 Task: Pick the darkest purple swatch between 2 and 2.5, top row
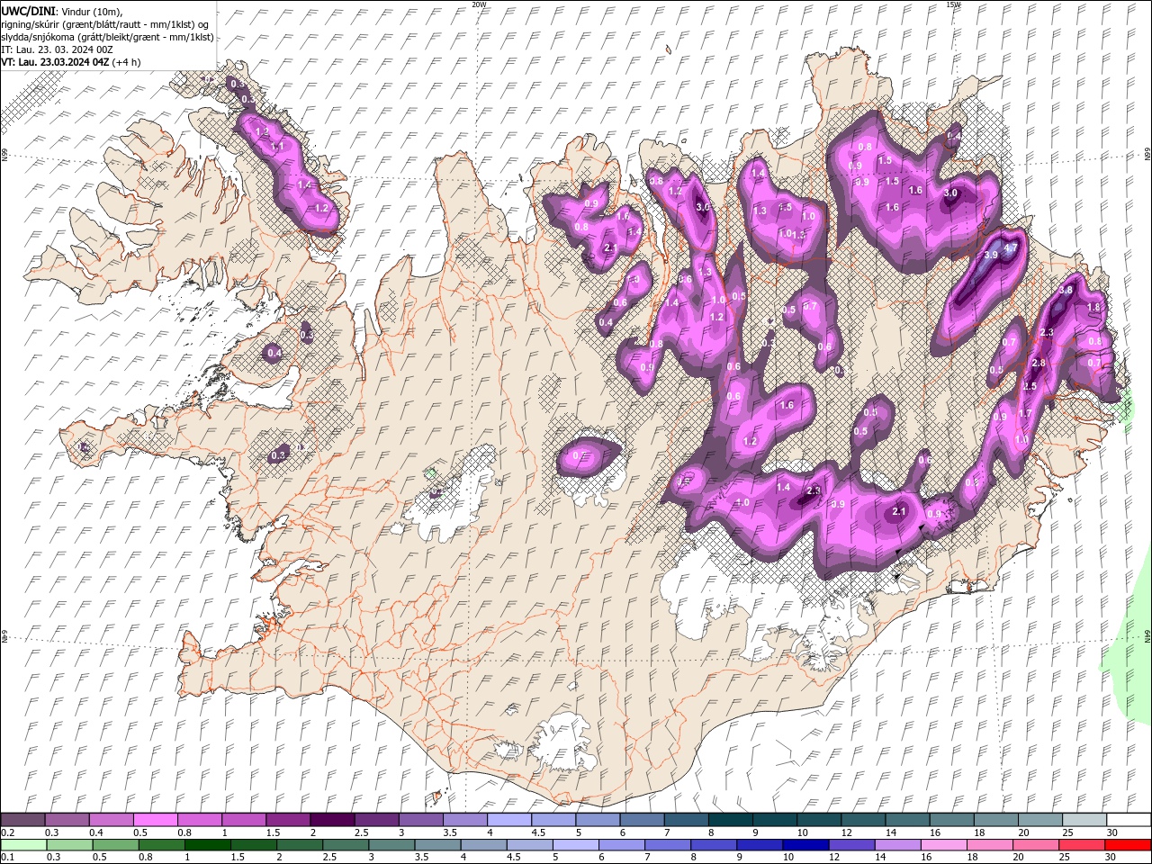[331, 820]
